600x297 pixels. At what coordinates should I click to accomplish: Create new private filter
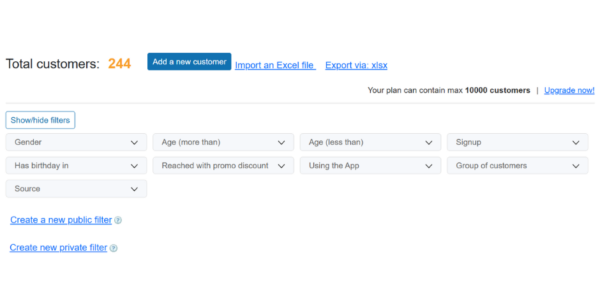point(58,248)
